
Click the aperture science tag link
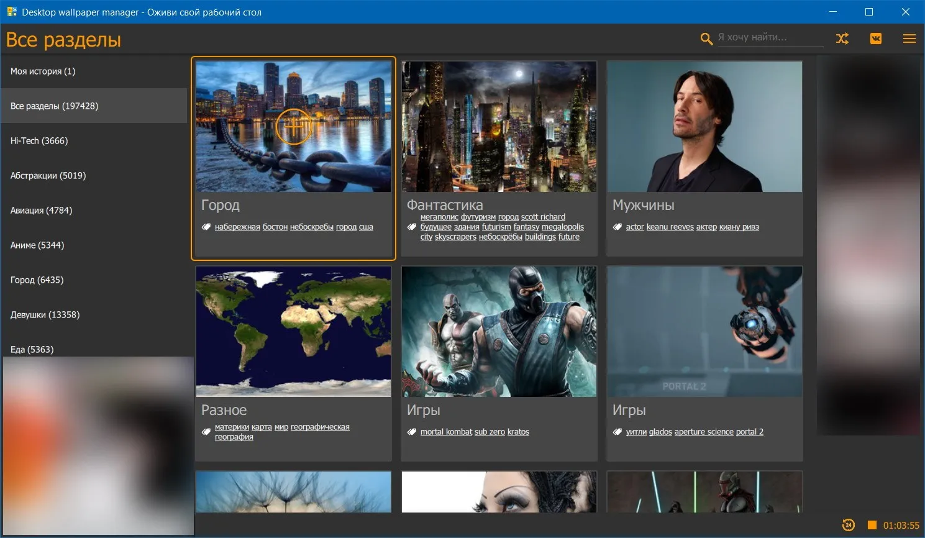(704, 432)
